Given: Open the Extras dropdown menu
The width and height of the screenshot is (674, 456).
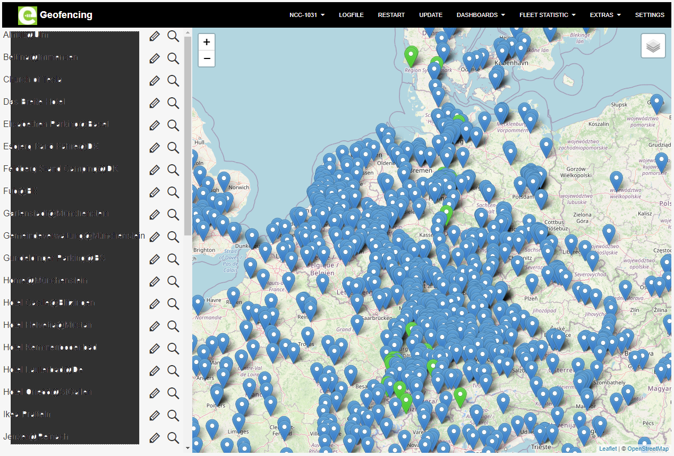Looking at the screenshot, I should point(605,15).
